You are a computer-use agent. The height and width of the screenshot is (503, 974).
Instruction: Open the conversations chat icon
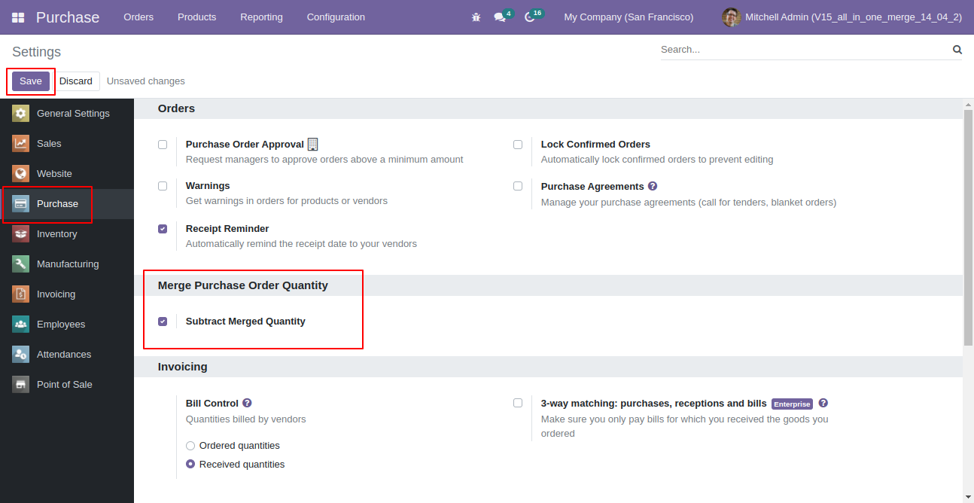[500, 17]
